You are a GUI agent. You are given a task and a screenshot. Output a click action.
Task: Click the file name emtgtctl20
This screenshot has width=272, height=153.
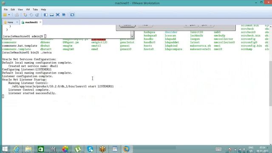99,42
